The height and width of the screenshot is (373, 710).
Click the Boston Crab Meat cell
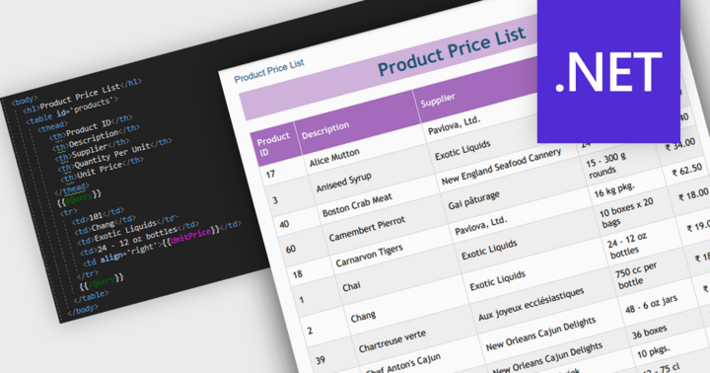pos(357,205)
